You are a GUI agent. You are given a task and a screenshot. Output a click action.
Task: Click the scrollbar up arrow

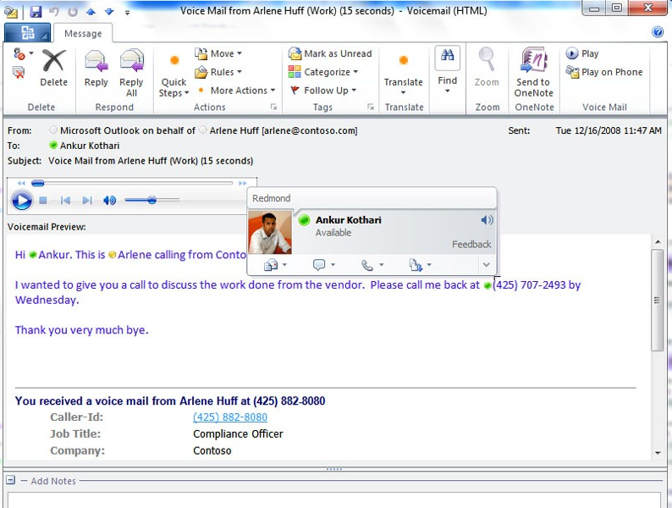[x=658, y=242]
